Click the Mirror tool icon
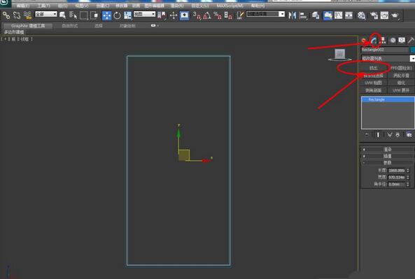The width and height of the screenshot is (415, 279). coord(293,15)
